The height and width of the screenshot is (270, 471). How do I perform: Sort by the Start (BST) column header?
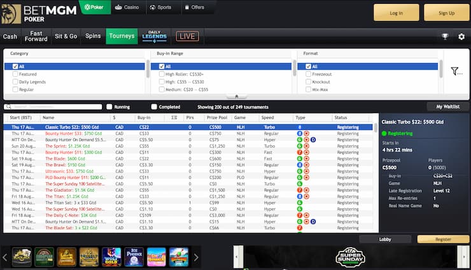pyautogui.click(x=22, y=118)
